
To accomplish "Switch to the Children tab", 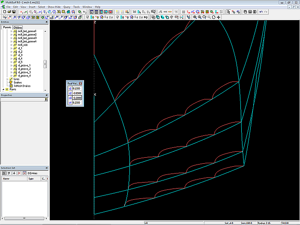I will tap(18, 27).
